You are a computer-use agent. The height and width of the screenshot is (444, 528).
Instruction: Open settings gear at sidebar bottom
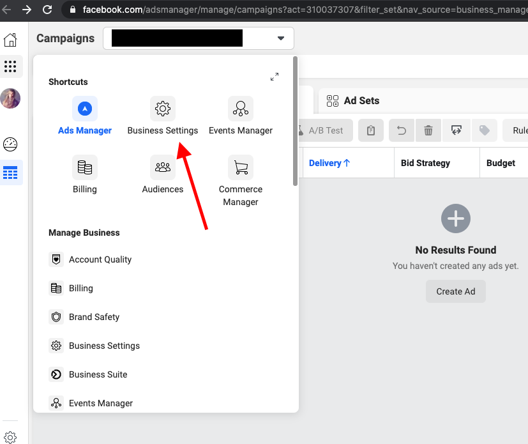[x=10, y=437]
